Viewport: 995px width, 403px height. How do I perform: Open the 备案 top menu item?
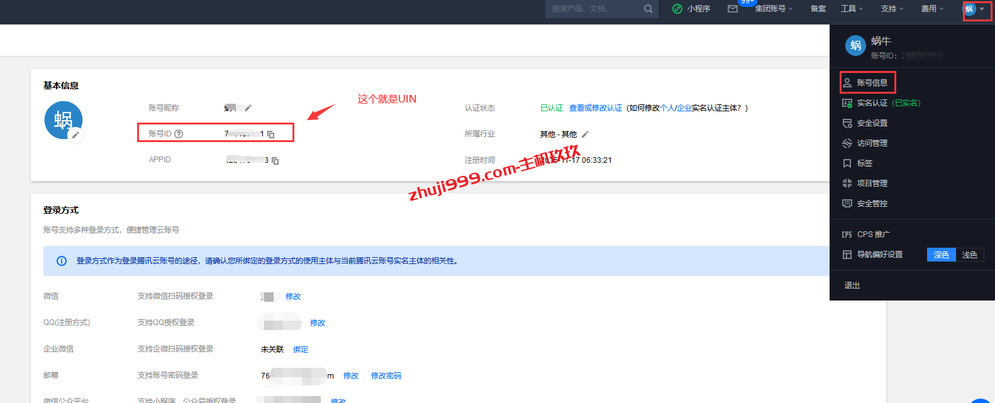pos(818,9)
